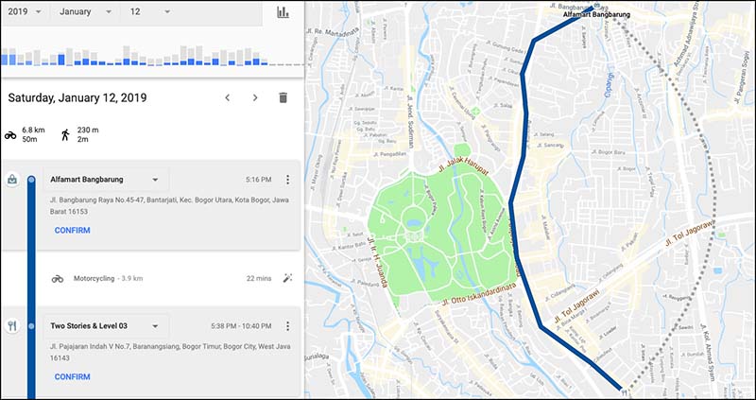Click the timeline dot beside Two Stories
This screenshot has height=400, width=756.
coord(31,326)
